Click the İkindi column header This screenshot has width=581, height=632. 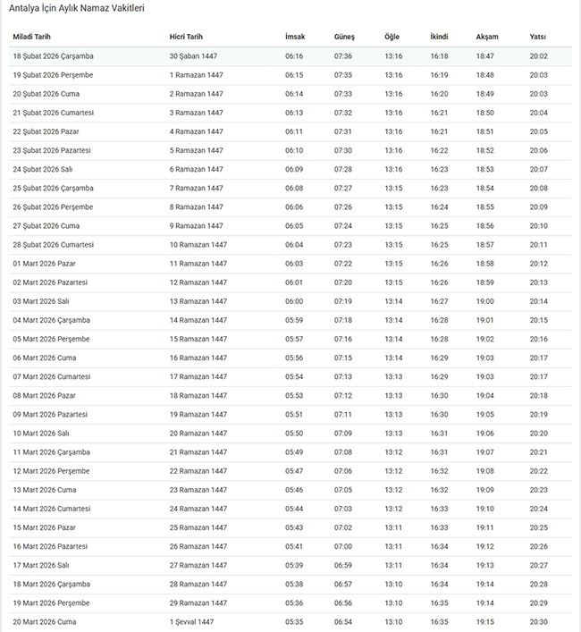[439, 37]
